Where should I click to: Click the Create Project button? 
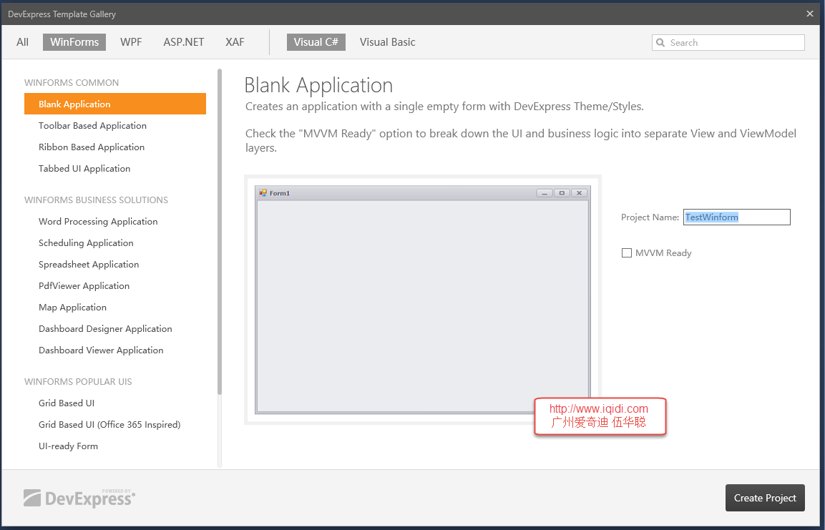tap(765, 498)
